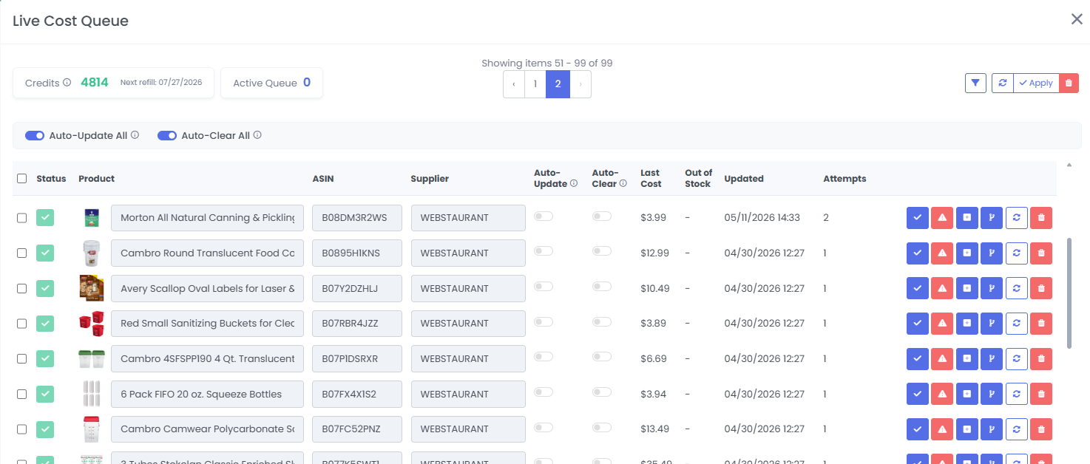Check the Cambro Camwear Polycarbonate row checkbox
This screenshot has width=1090, height=464.
(x=21, y=429)
